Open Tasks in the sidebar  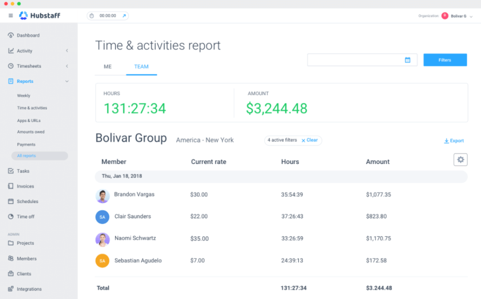click(23, 171)
